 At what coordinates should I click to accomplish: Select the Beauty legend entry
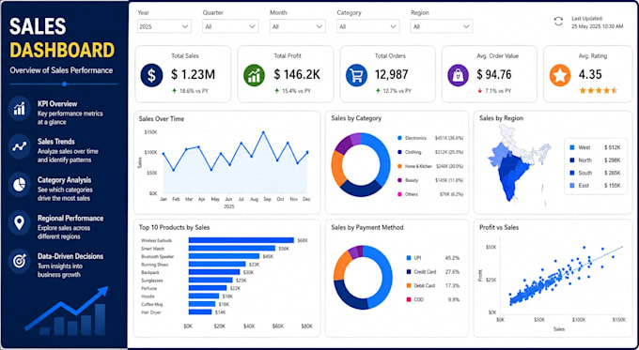click(x=430, y=180)
